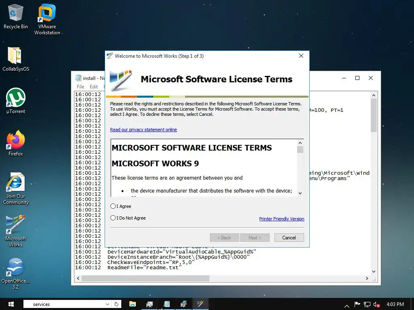Click Notepad vertical scrollbar down arrow
Screen dimensions: 414x310
[x=374, y=272]
